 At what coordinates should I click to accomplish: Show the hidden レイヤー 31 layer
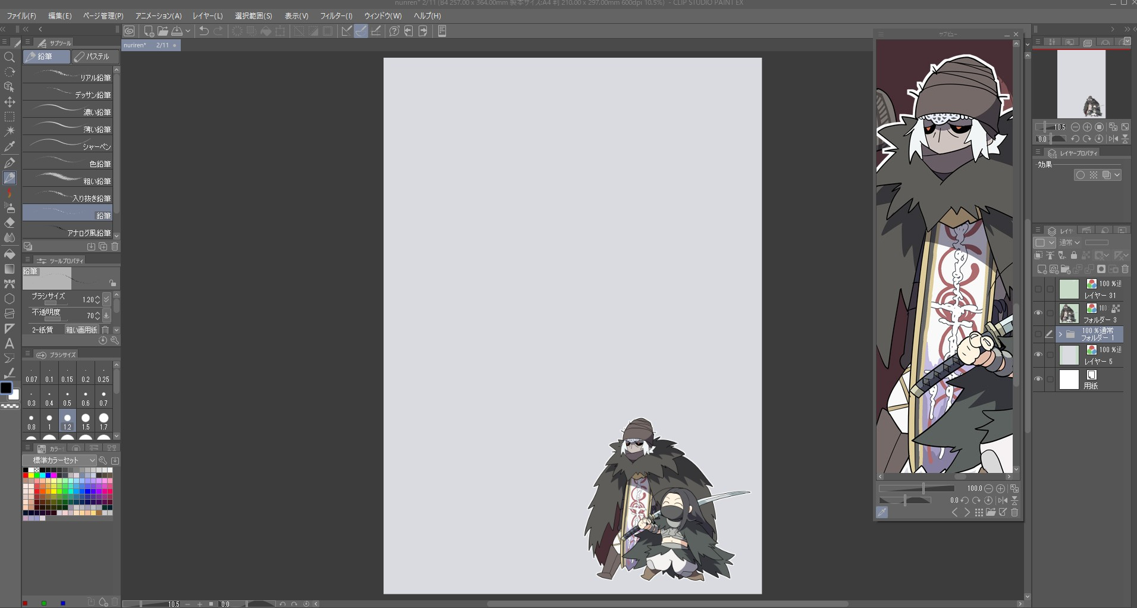(1038, 289)
